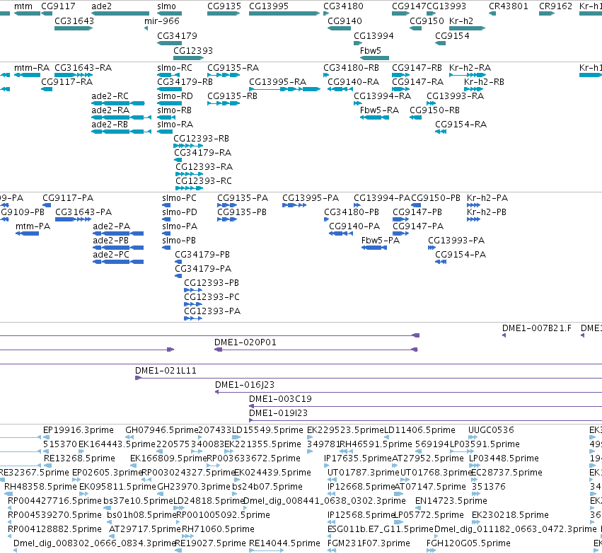The image size is (602, 554).
Task: Click the Kr-h2 gene label
Action: click(x=461, y=21)
